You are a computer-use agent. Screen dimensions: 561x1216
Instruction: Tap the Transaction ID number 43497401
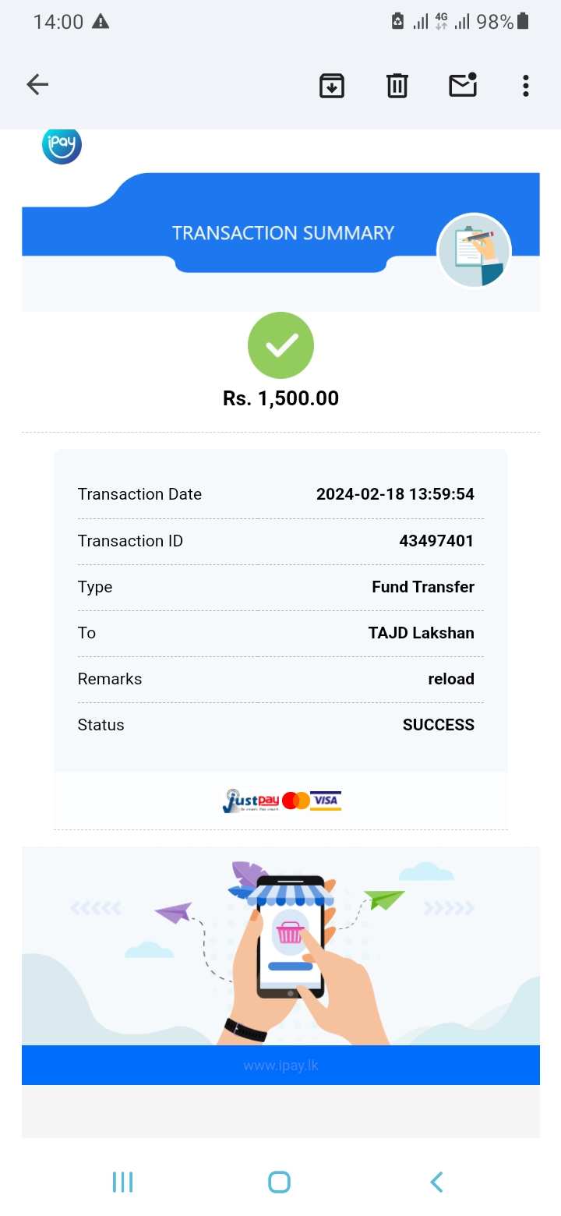436,541
